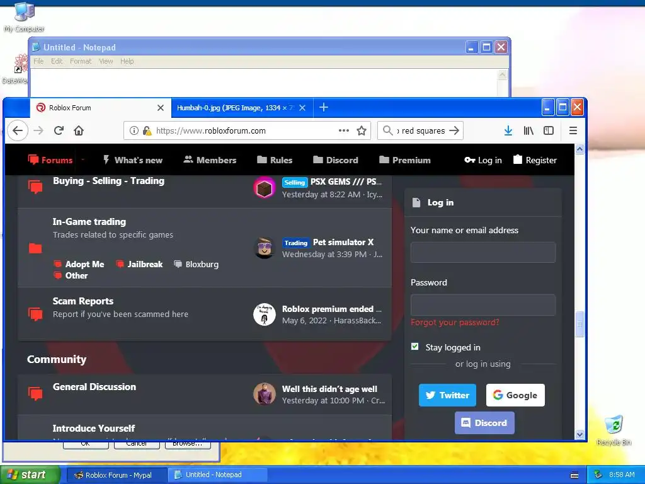Submit the search with the arrow button
The width and height of the screenshot is (645, 484).
454,131
